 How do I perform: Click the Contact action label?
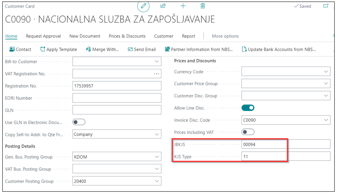coord(23,49)
